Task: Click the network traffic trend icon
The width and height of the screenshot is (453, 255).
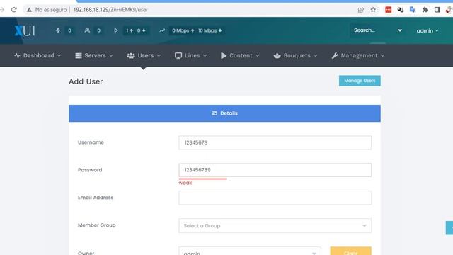Action: click(162, 30)
